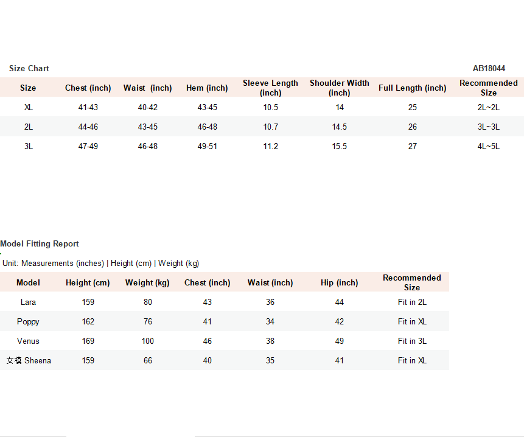524x437 pixels.
Task: Select the Sheena model name cell
Action: click(29, 360)
